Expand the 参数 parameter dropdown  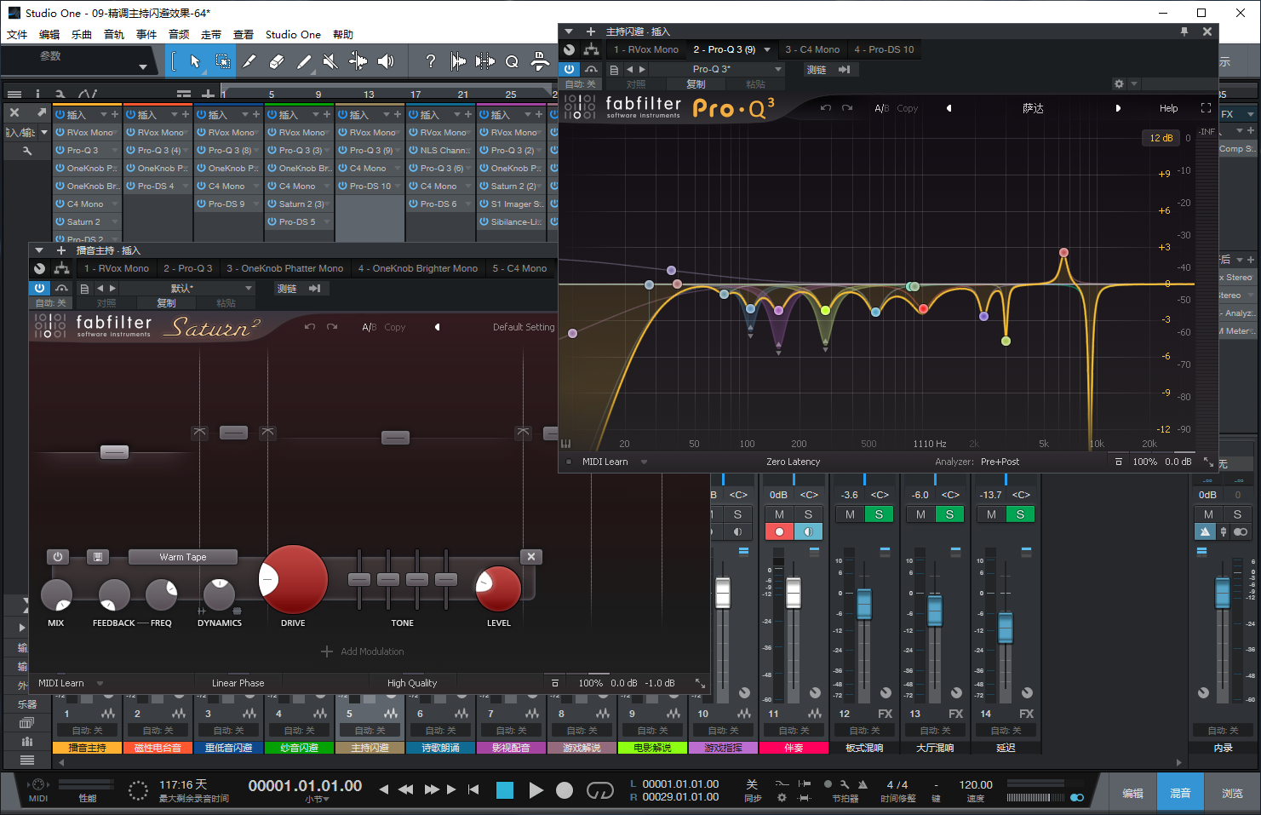coord(142,66)
